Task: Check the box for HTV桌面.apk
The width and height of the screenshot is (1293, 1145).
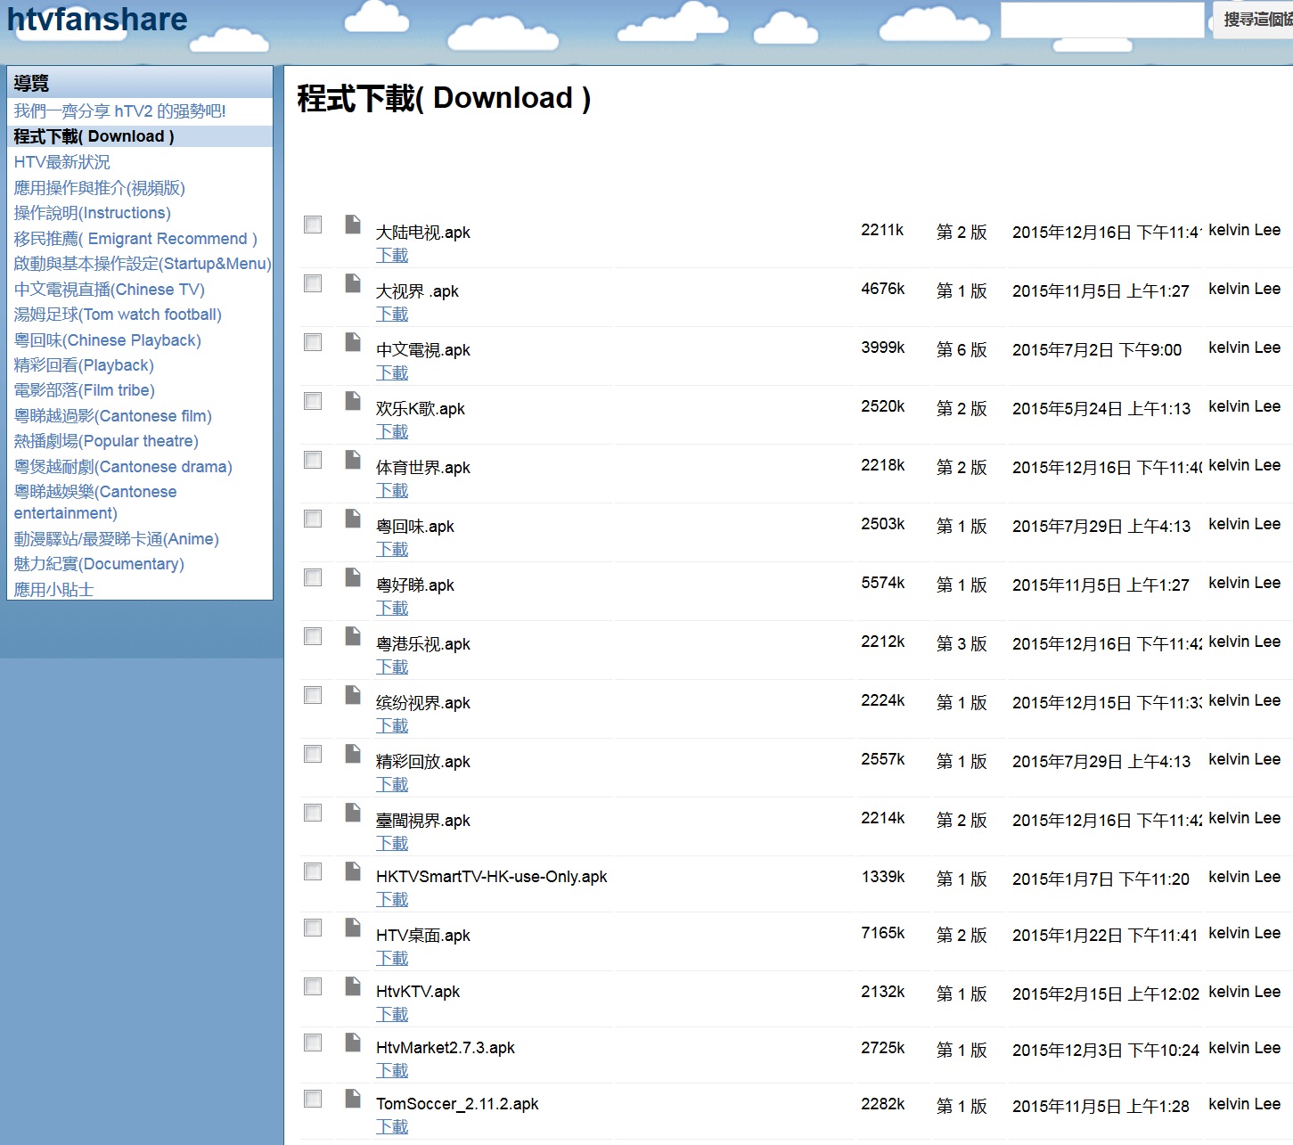Action: click(313, 928)
